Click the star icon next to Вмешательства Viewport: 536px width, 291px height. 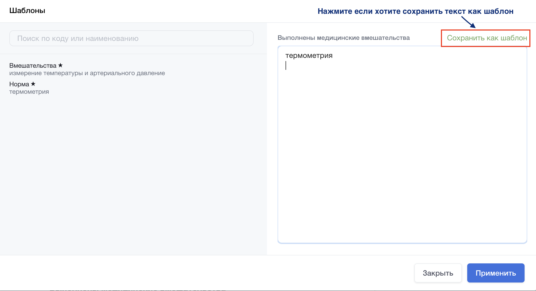click(60, 65)
